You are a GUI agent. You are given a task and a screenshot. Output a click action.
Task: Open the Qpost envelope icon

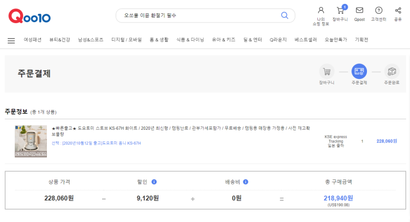[359, 10]
